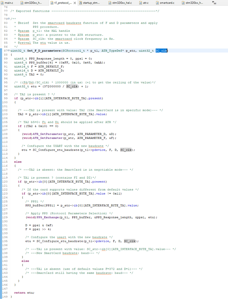Collapse the comment block at line 79

point(9,19)
